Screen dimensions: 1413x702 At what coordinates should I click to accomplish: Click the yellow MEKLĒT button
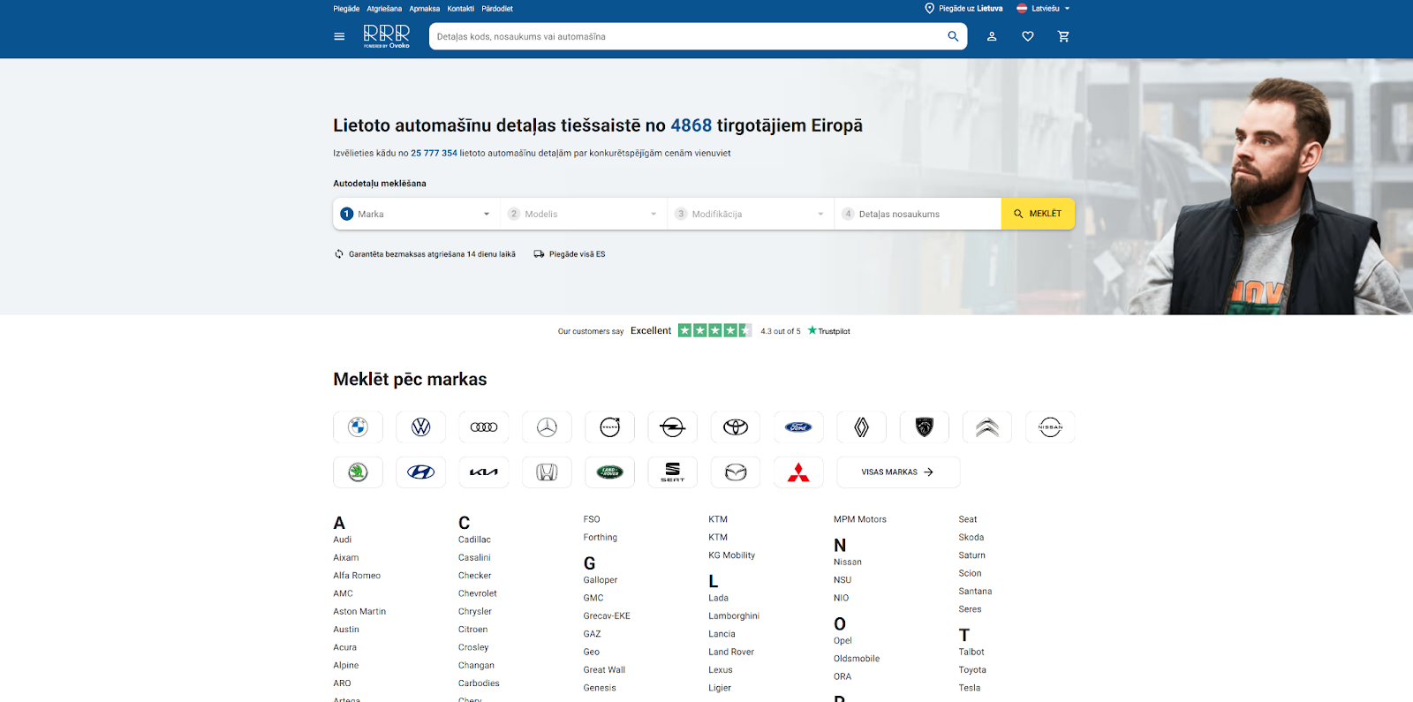coord(1038,214)
